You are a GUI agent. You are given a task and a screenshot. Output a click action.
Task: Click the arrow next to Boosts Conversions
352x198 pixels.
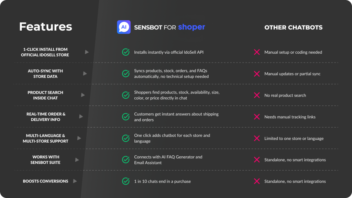coord(75,181)
